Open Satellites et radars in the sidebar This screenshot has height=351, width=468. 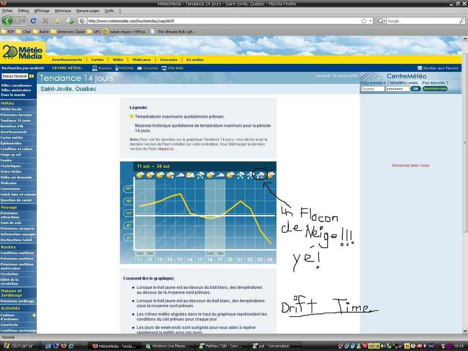(x=16, y=149)
